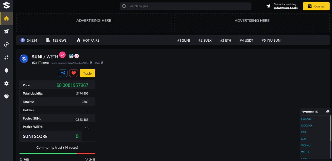
Task: Vote thumbs down for community trust
Action: 87,159
